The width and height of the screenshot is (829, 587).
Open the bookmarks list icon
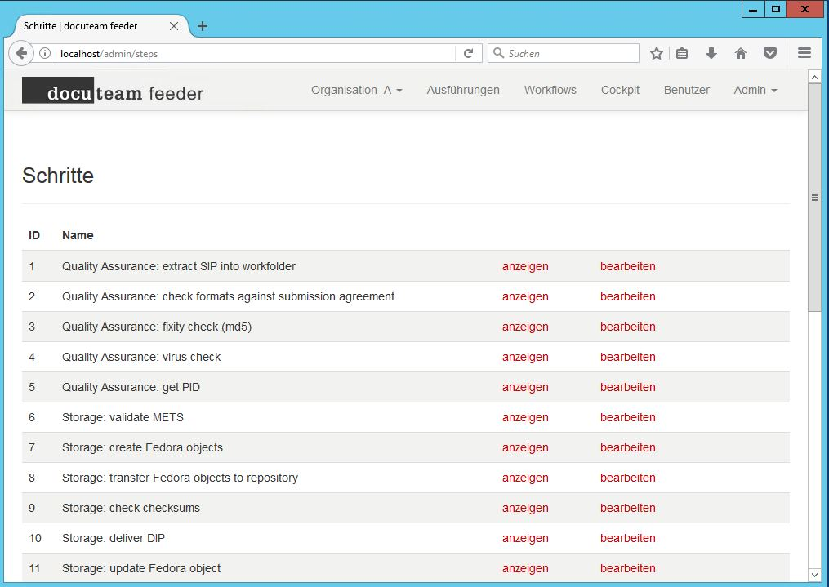point(682,53)
